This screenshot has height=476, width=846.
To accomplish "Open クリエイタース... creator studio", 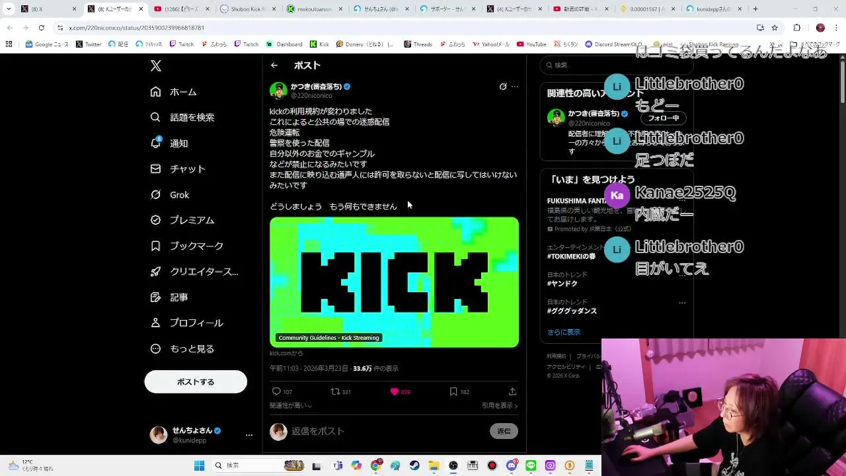I will 194,272.
